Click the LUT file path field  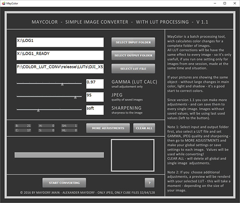coord(60,69)
